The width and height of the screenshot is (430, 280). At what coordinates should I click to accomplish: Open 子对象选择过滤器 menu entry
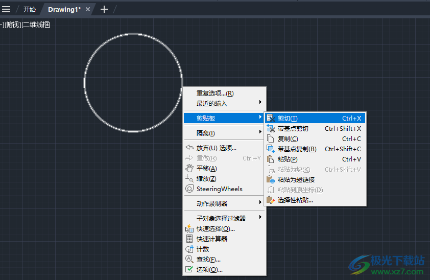[224, 218]
